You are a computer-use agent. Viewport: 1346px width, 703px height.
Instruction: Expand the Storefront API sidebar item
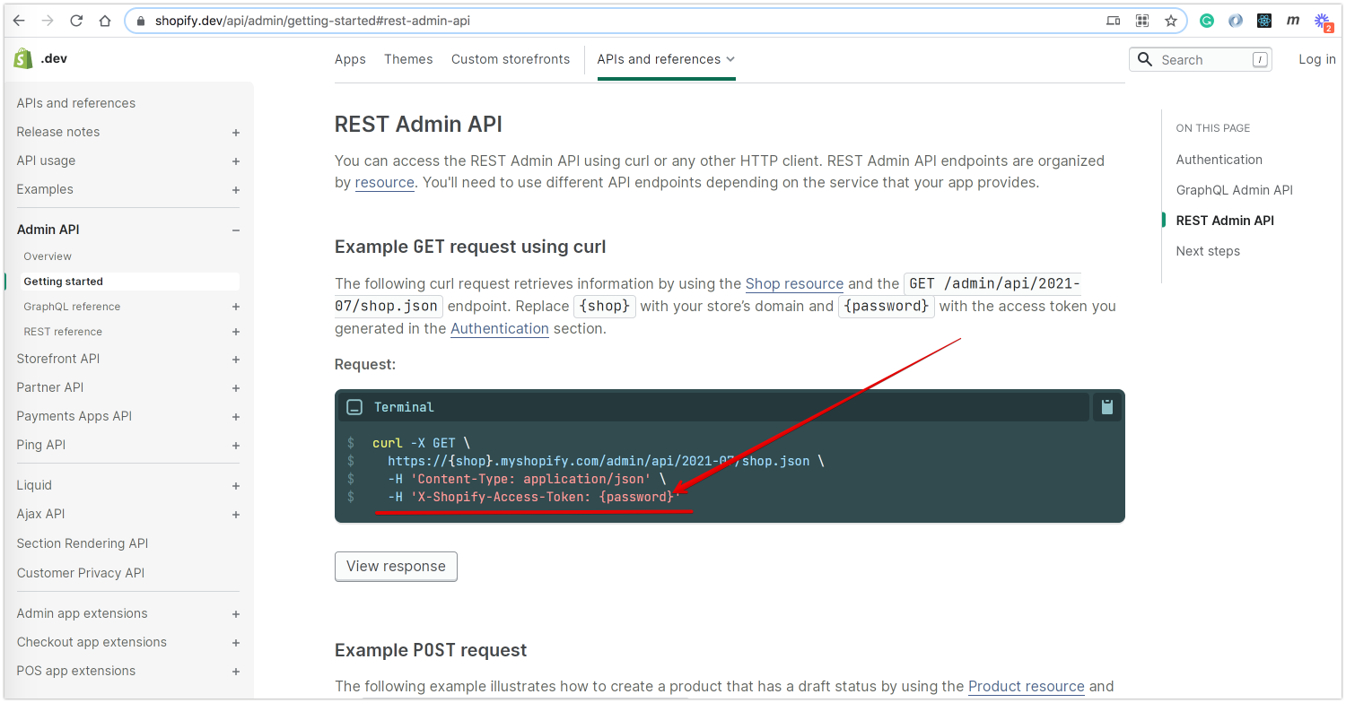[x=236, y=360]
